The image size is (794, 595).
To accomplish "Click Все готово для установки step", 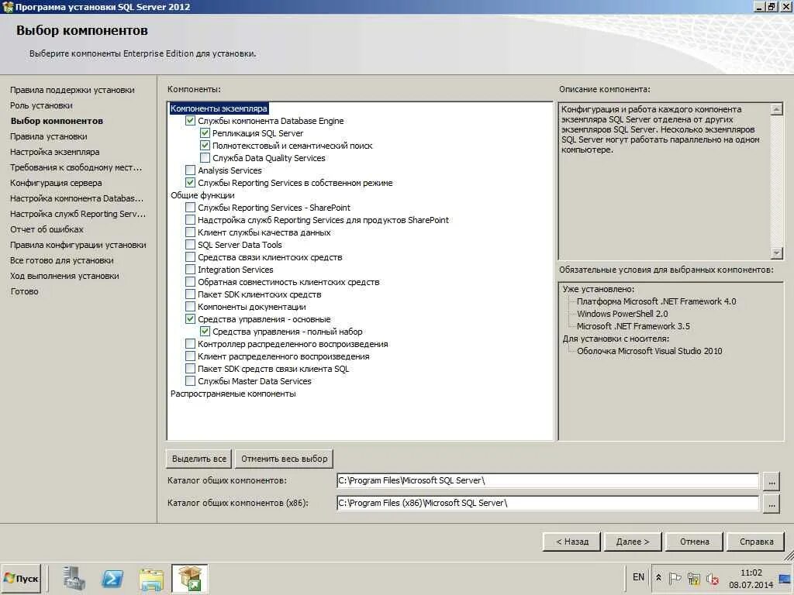I will point(62,260).
